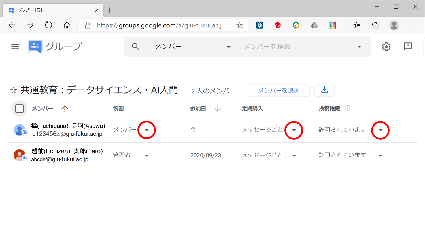Open Echizen's 投稿権限 dropdown

click(381, 156)
